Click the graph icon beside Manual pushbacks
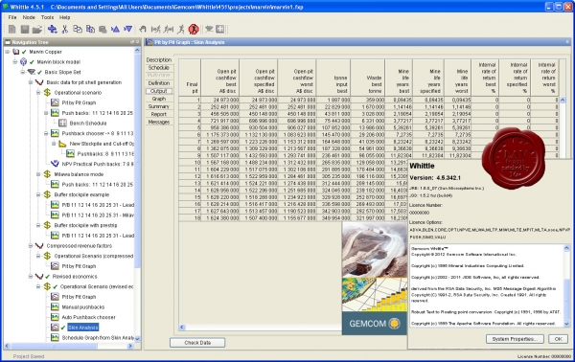This screenshot has height=362, width=575. pyautogui.click(x=55, y=307)
